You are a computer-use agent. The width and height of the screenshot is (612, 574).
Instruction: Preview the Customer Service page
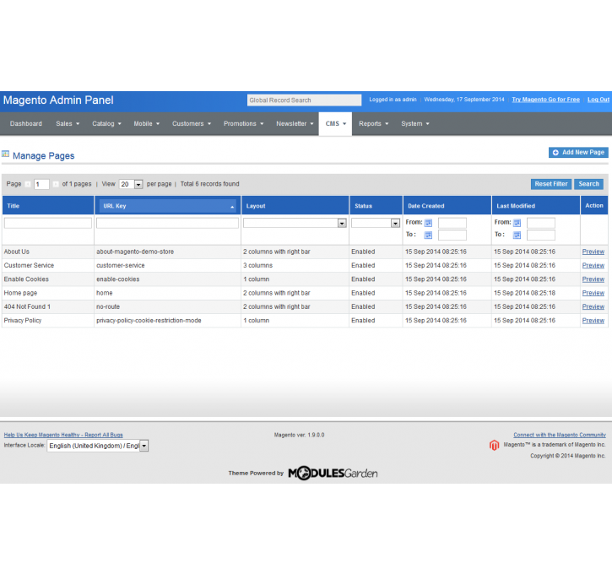pyautogui.click(x=593, y=266)
